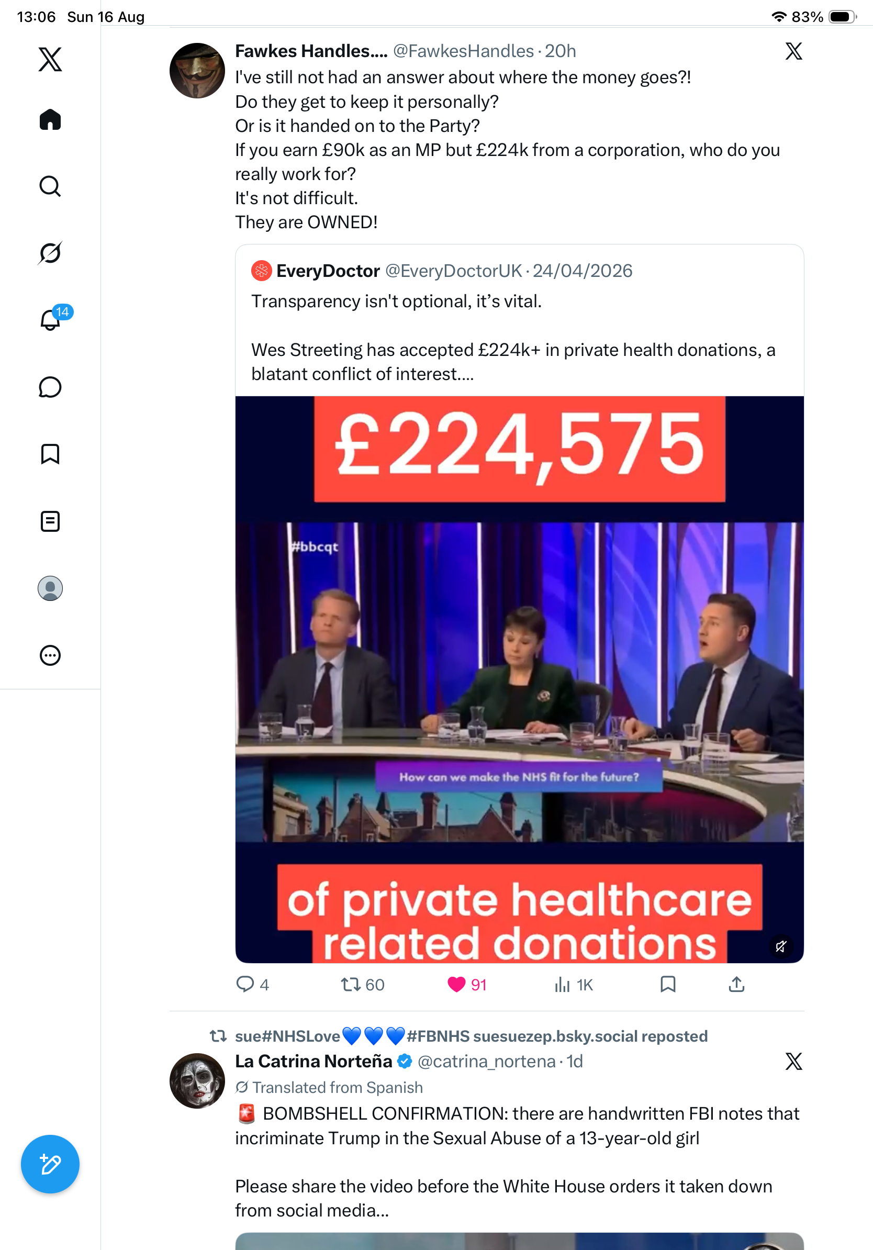Viewport: 873px width, 1250px height.
Task: Expand the More options circle menu
Action: (x=50, y=655)
